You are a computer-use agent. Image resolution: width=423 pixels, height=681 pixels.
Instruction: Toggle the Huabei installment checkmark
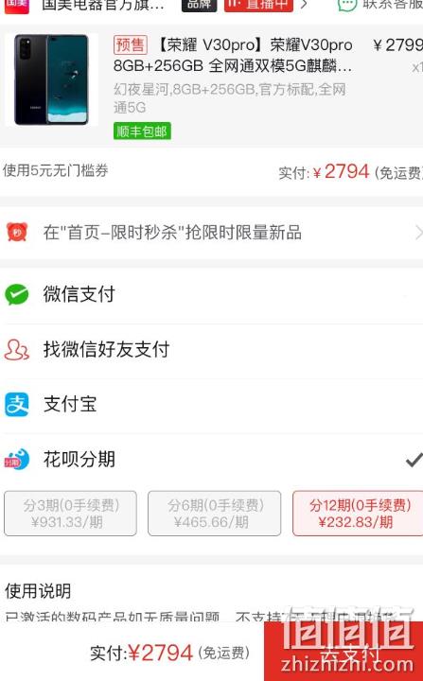pos(414,460)
